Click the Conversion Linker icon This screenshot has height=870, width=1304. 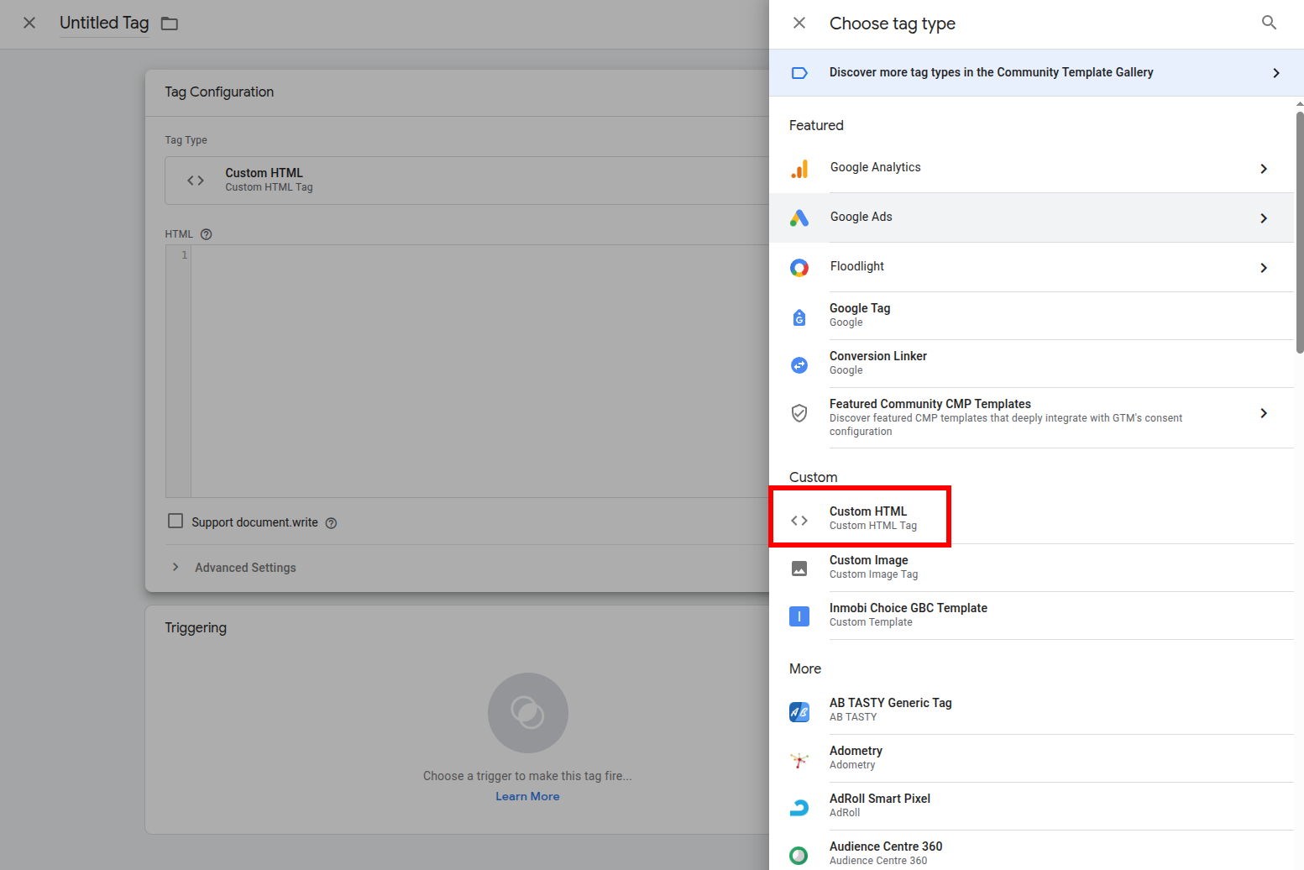tap(799, 364)
